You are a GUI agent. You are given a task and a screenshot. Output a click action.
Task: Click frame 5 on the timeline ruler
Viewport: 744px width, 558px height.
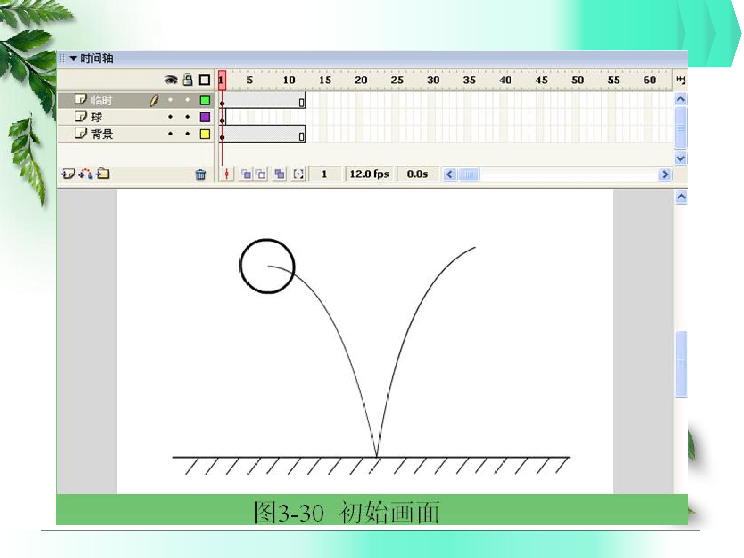250,80
